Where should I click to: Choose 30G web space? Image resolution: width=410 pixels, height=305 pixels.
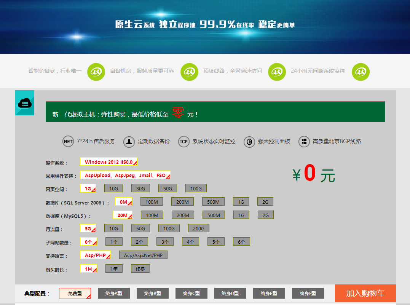141,188
